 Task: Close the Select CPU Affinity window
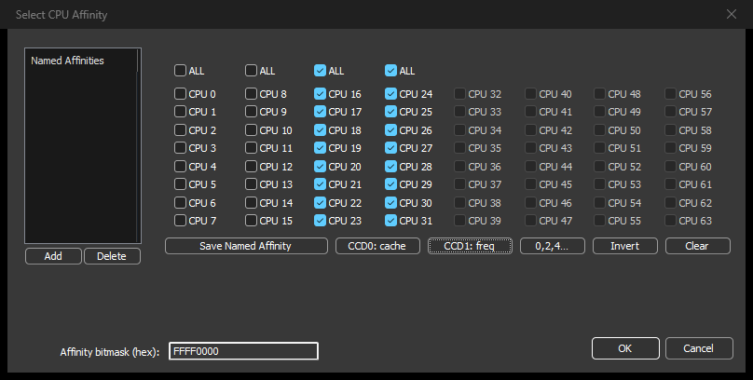(x=732, y=14)
